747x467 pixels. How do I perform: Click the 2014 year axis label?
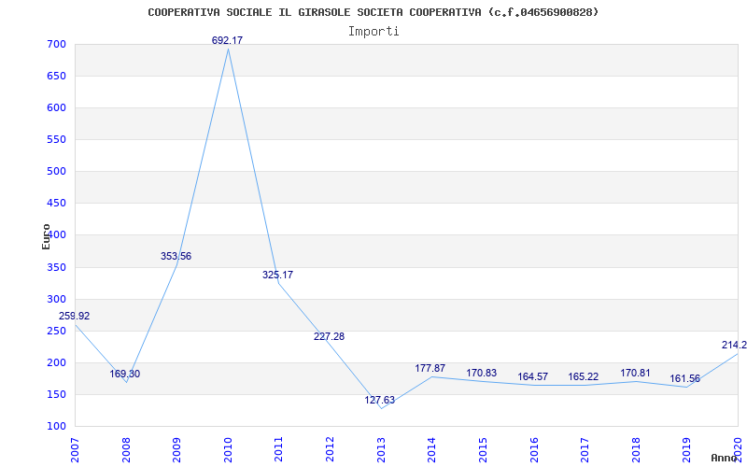point(431,449)
